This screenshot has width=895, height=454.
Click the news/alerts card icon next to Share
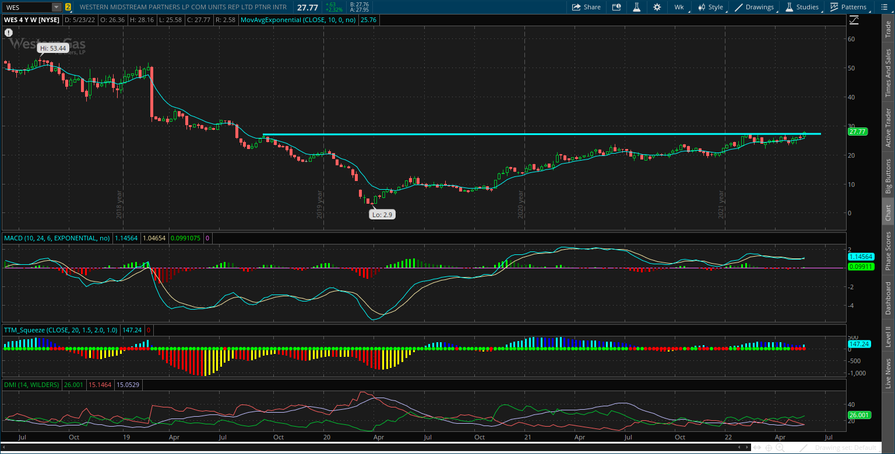pos(616,7)
